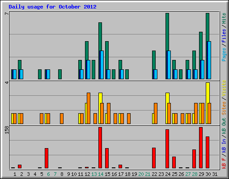229x179 pixels.
Task: Click the yellow Visits bar for day 24
Action: pyautogui.click(x=167, y=98)
